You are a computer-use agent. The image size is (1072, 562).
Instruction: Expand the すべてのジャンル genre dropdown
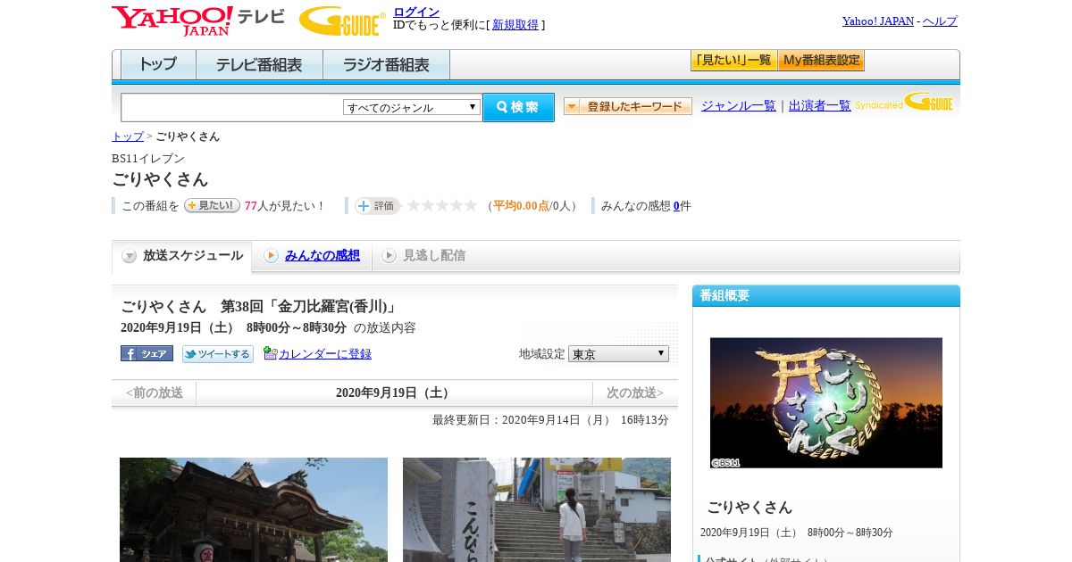[412, 107]
